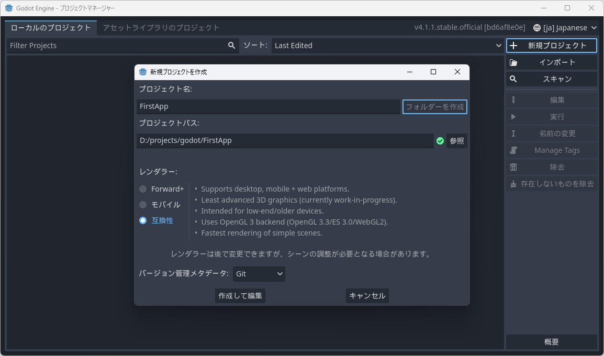Click the text 'Least advanced 3D graphics'
604x356 pixels.
(249, 200)
